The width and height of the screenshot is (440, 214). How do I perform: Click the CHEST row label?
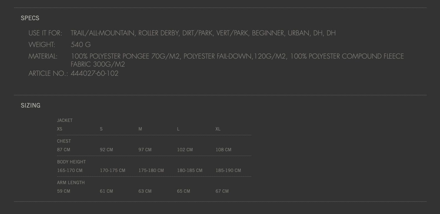[x=64, y=141]
